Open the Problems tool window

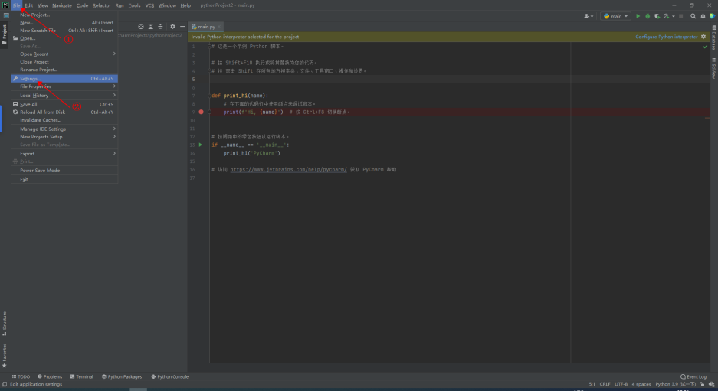[50, 376]
